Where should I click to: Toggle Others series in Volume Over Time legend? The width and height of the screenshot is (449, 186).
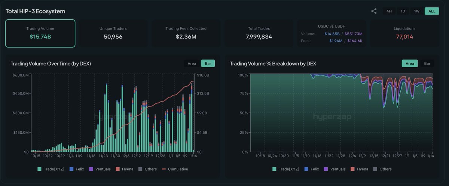pos(148,169)
